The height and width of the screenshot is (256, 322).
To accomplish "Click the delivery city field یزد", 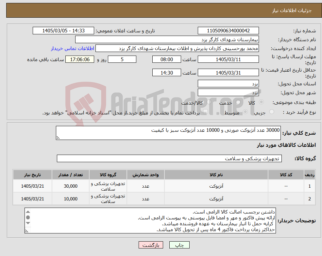I will point(228,93).
